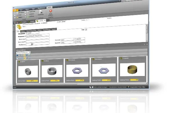The height and width of the screenshot is (113, 169).
Task: Open the Klassifizierung dropdown arrow
Action: click(32, 44)
